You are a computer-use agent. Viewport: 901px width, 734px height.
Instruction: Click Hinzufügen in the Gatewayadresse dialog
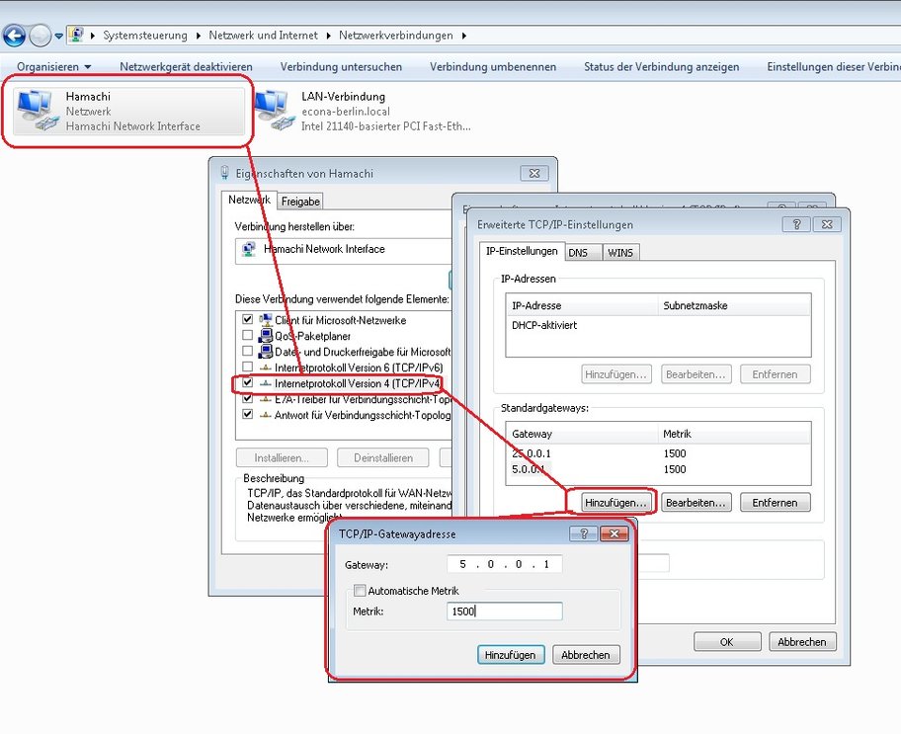510,655
